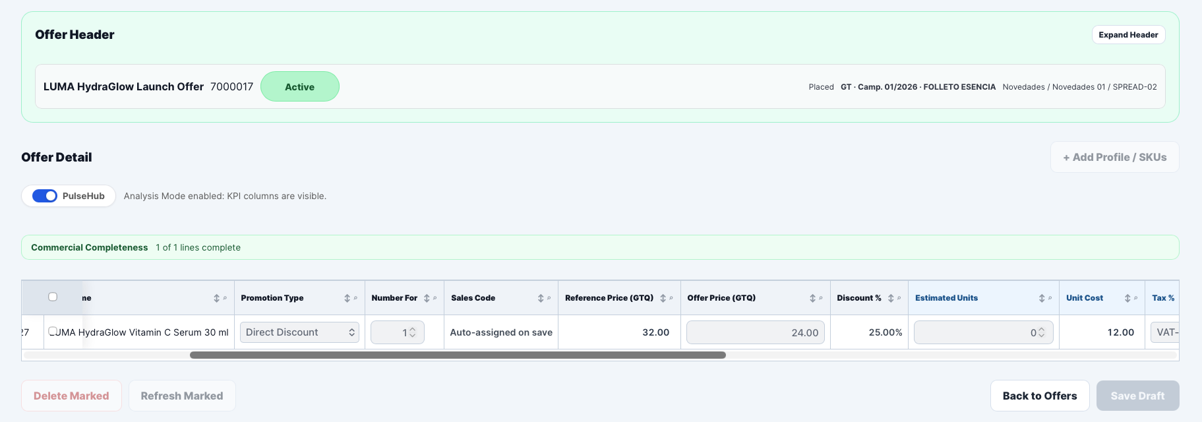Sort the table by Promotion Type
Viewport: 1202px width, 422px height.
coord(347,298)
